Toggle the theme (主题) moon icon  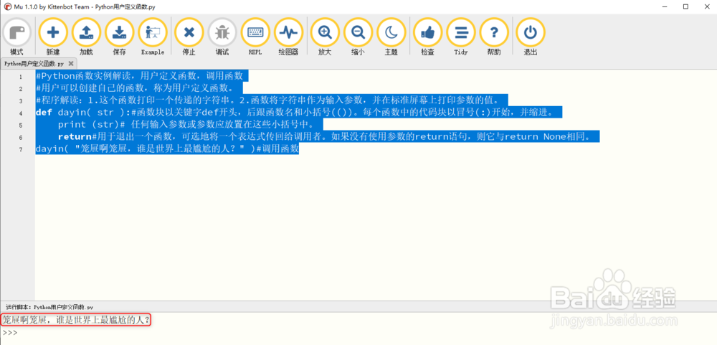[x=391, y=37]
